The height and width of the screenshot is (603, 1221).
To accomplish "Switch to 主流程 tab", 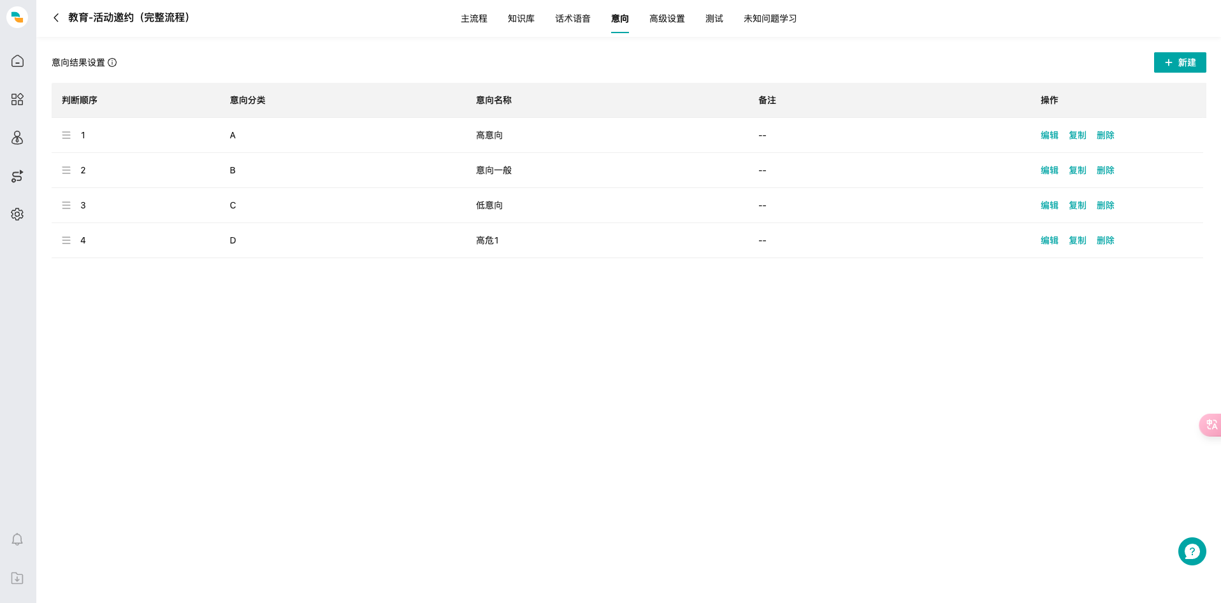I will [474, 18].
